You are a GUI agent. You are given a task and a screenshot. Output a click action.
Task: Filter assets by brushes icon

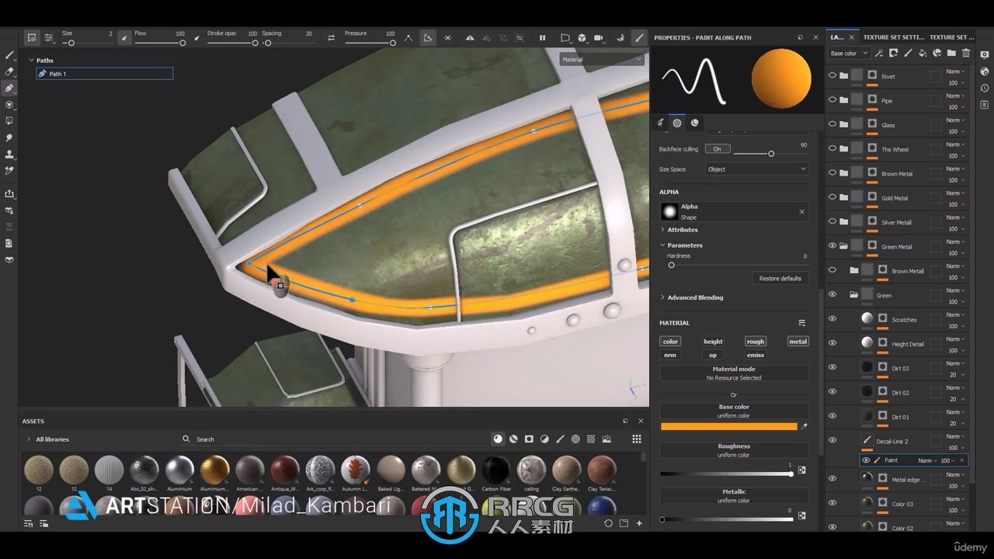point(560,439)
